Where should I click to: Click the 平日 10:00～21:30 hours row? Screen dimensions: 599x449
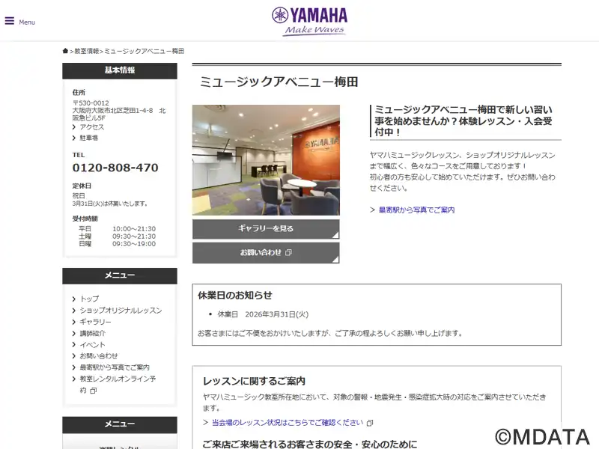coord(118,229)
